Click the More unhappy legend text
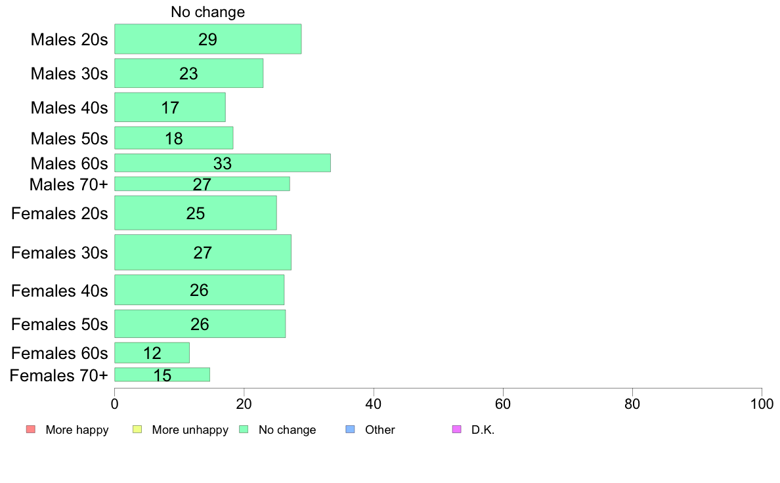780x483 pixels. 190,430
